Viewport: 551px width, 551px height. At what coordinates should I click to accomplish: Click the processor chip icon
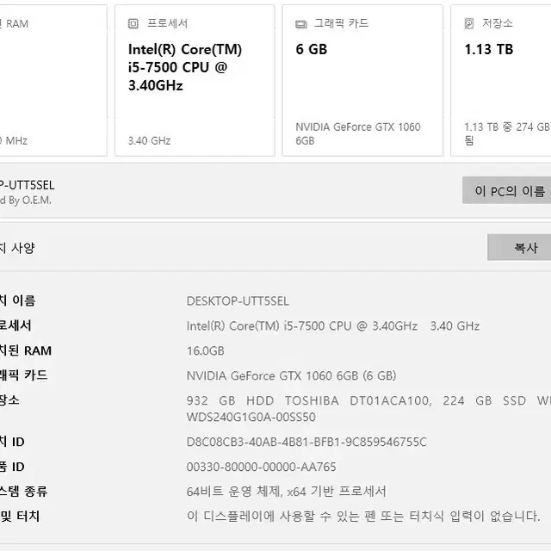pos(133,24)
